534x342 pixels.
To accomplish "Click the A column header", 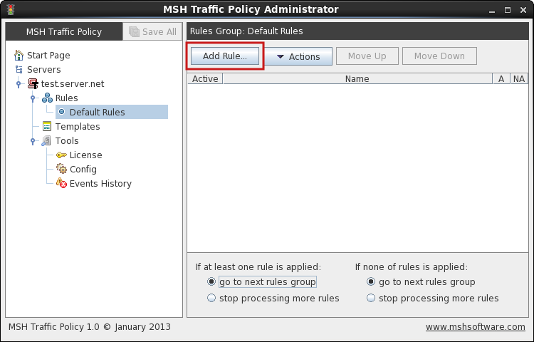I will click(501, 78).
